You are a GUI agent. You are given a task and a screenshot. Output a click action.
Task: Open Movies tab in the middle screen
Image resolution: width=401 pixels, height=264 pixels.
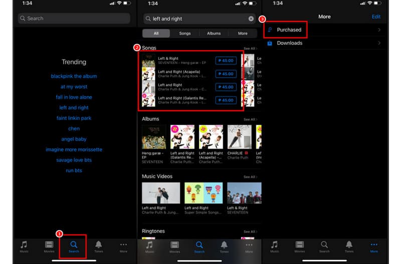click(174, 247)
